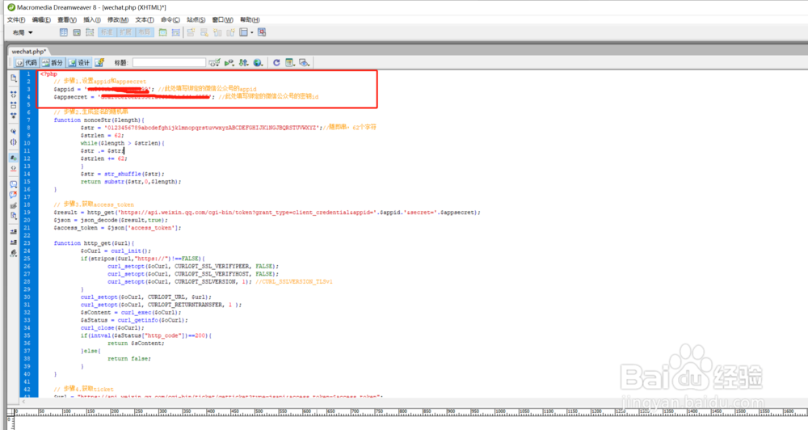The image size is (808, 430).
Task: Click the code pane horizontal scrollbar
Action: (x=412, y=401)
